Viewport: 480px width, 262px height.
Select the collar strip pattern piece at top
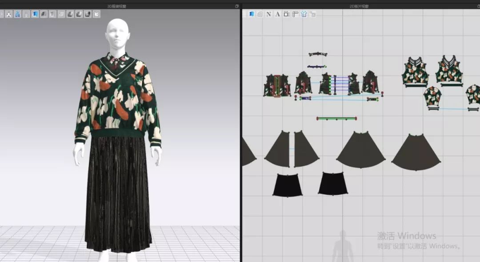point(318,54)
